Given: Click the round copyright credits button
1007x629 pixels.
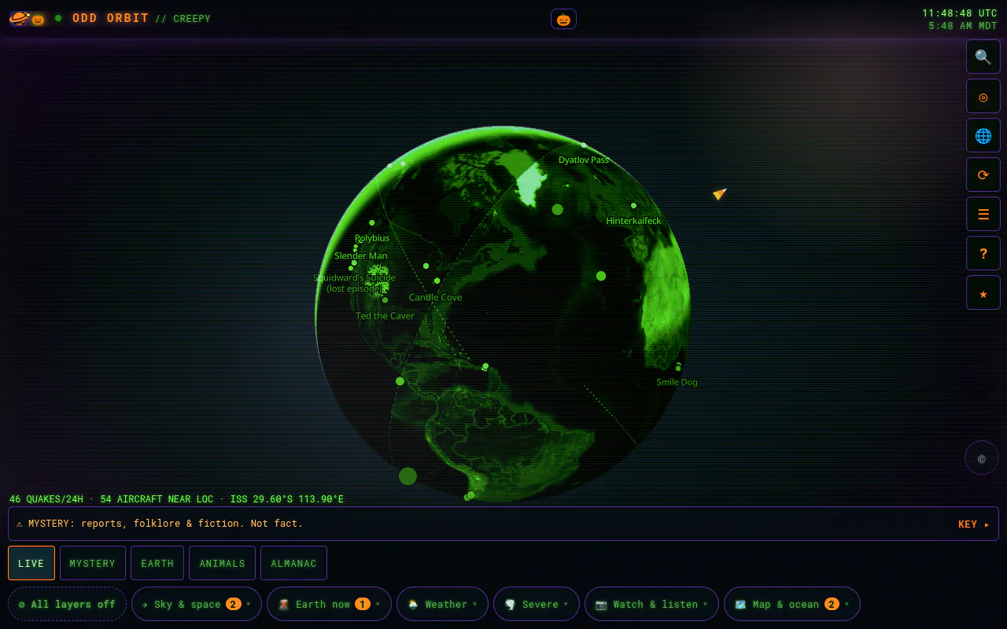Looking at the screenshot, I should 982,458.
